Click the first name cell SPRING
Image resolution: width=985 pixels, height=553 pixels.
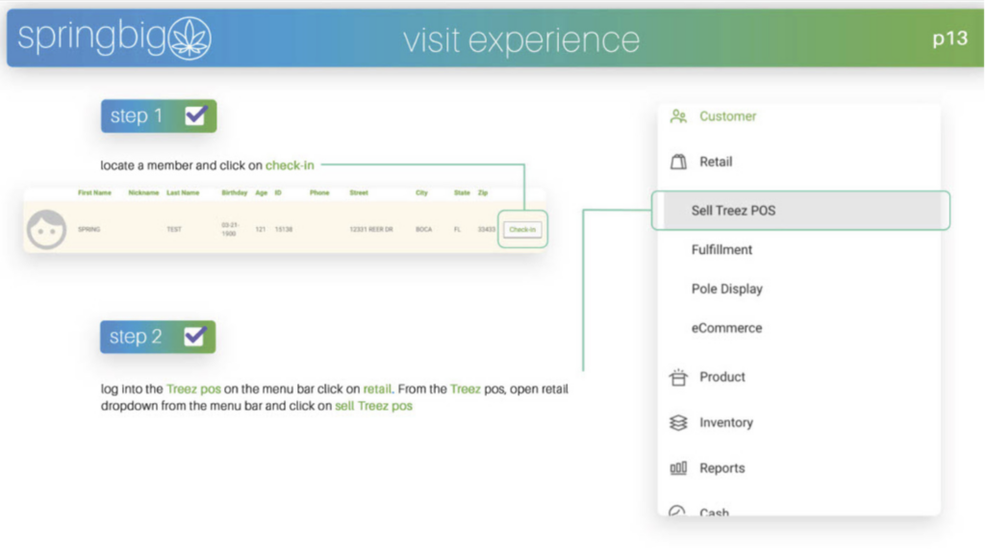[88, 229]
